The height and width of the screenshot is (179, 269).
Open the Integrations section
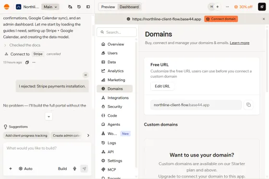pos(115,98)
